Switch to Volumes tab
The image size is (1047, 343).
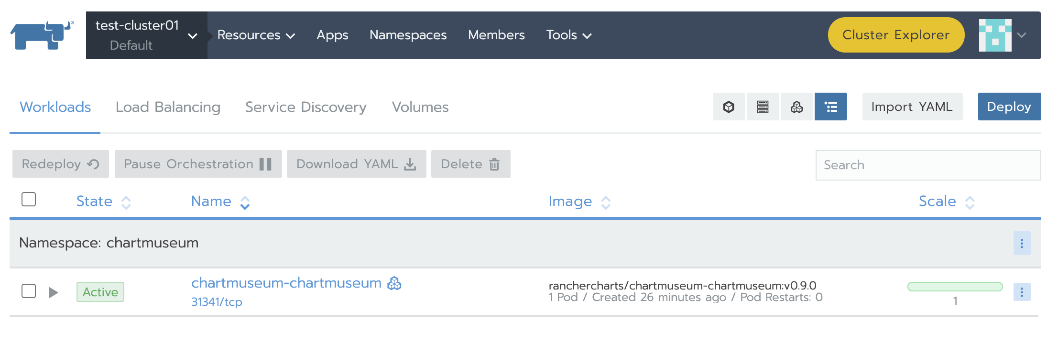(x=420, y=107)
